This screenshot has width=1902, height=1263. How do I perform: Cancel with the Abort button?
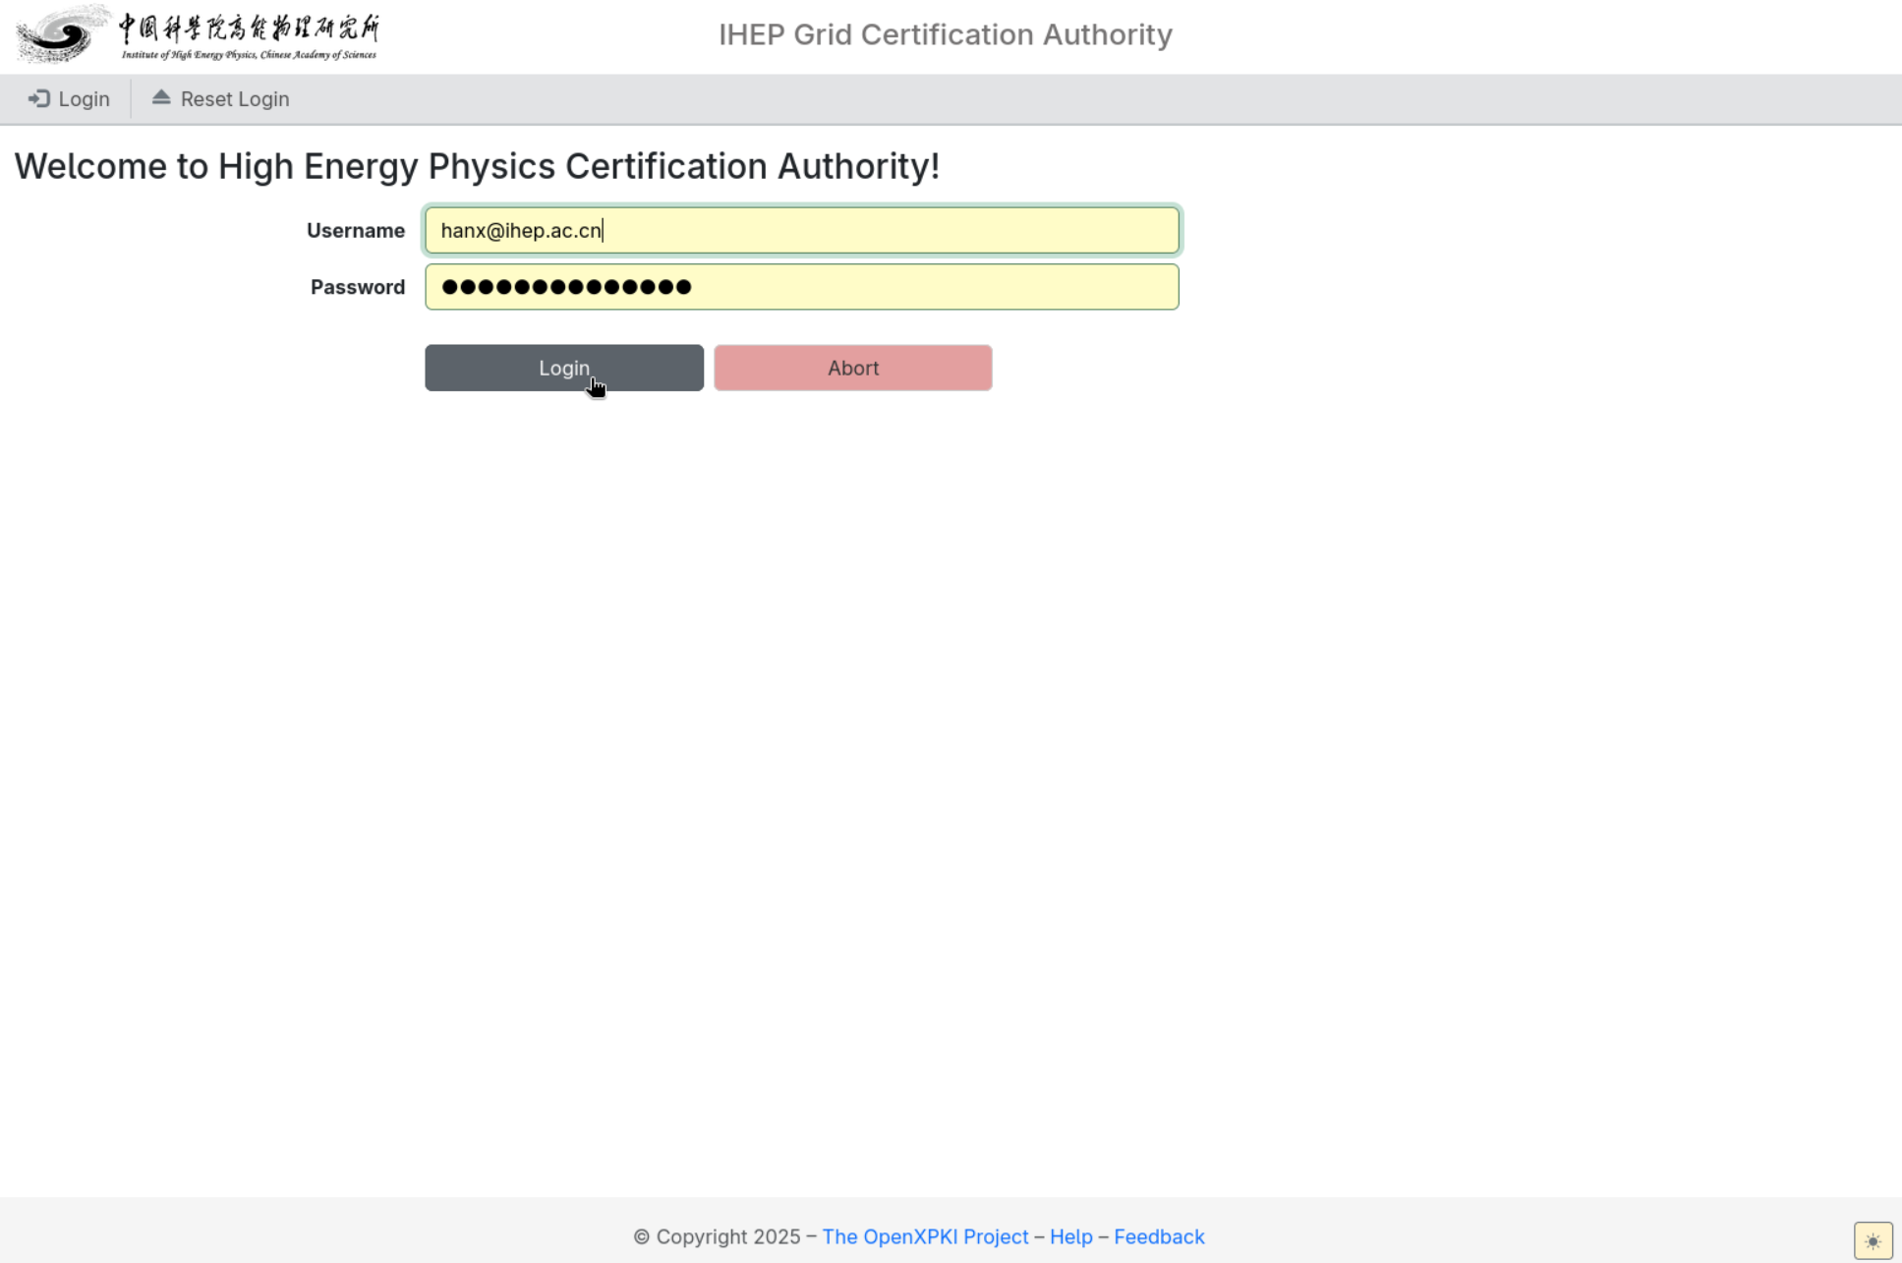pyautogui.click(x=852, y=368)
